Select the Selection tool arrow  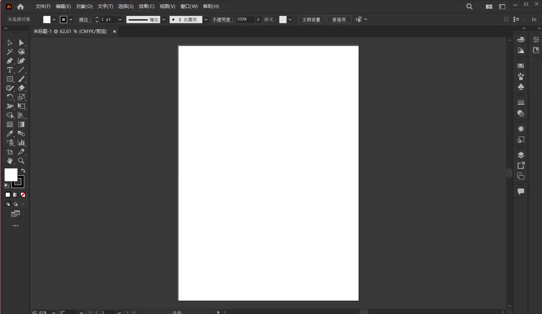tap(10, 43)
